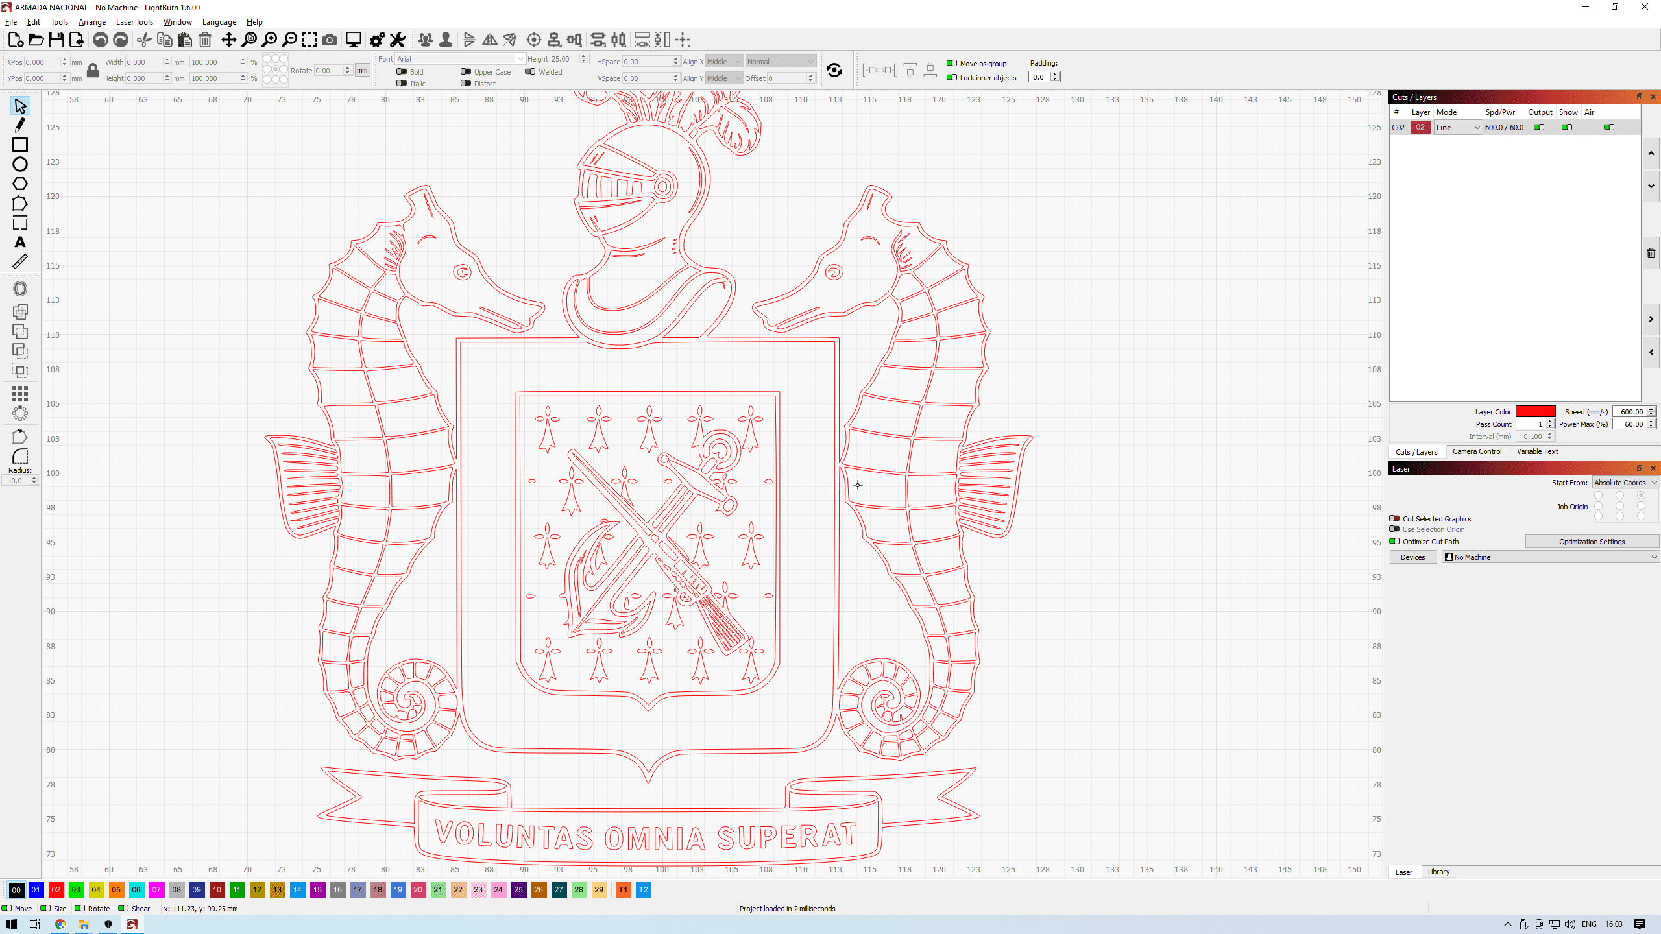
Task: Toggle Show switch for layer C02
Action: [x=1567, y=128]
